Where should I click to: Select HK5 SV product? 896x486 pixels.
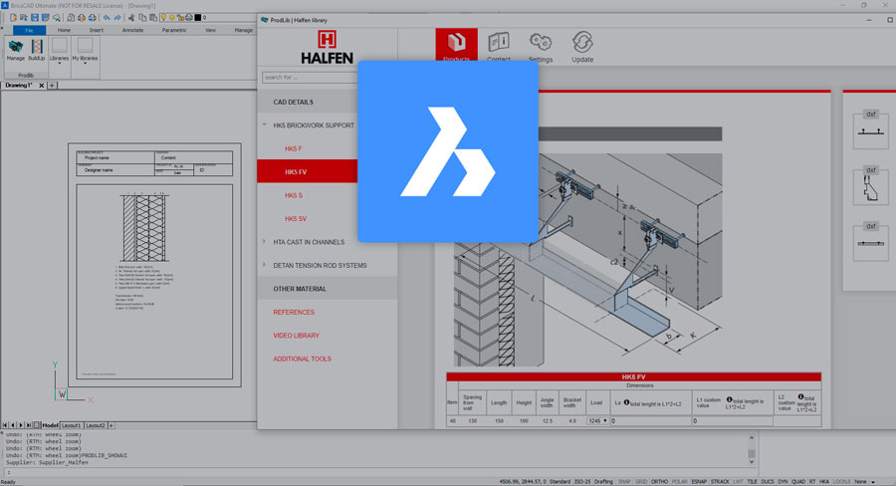296,219
